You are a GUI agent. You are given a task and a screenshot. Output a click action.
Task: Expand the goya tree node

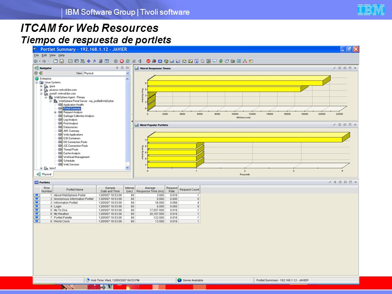41,86
